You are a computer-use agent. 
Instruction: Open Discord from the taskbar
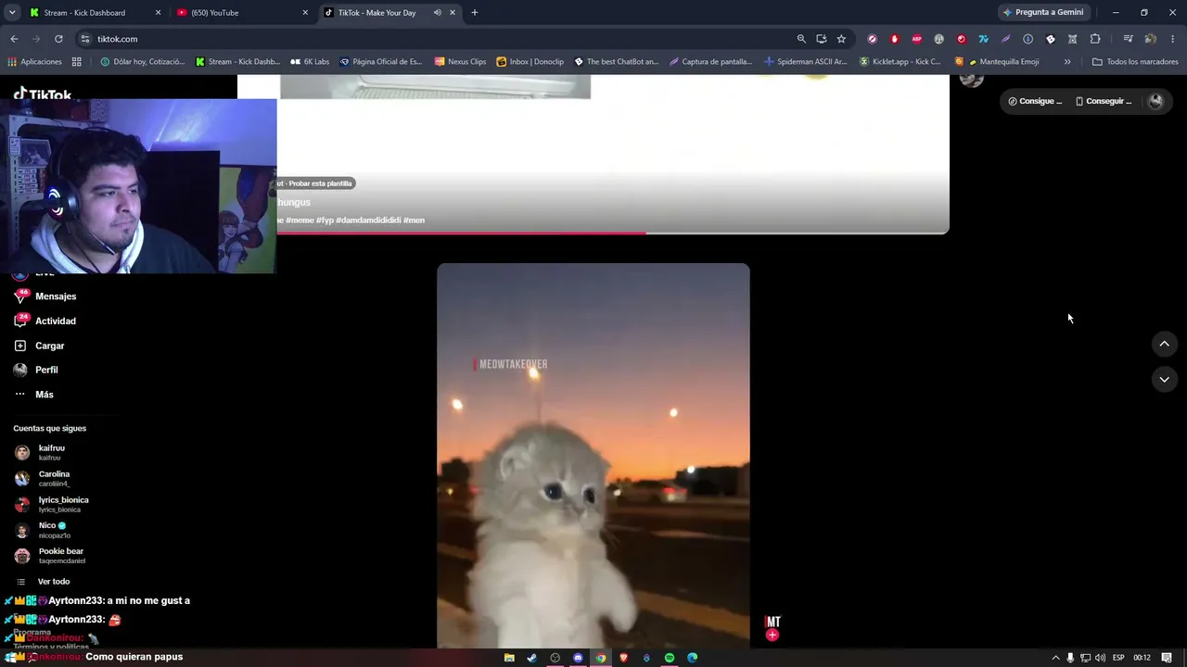pos(578,658)
